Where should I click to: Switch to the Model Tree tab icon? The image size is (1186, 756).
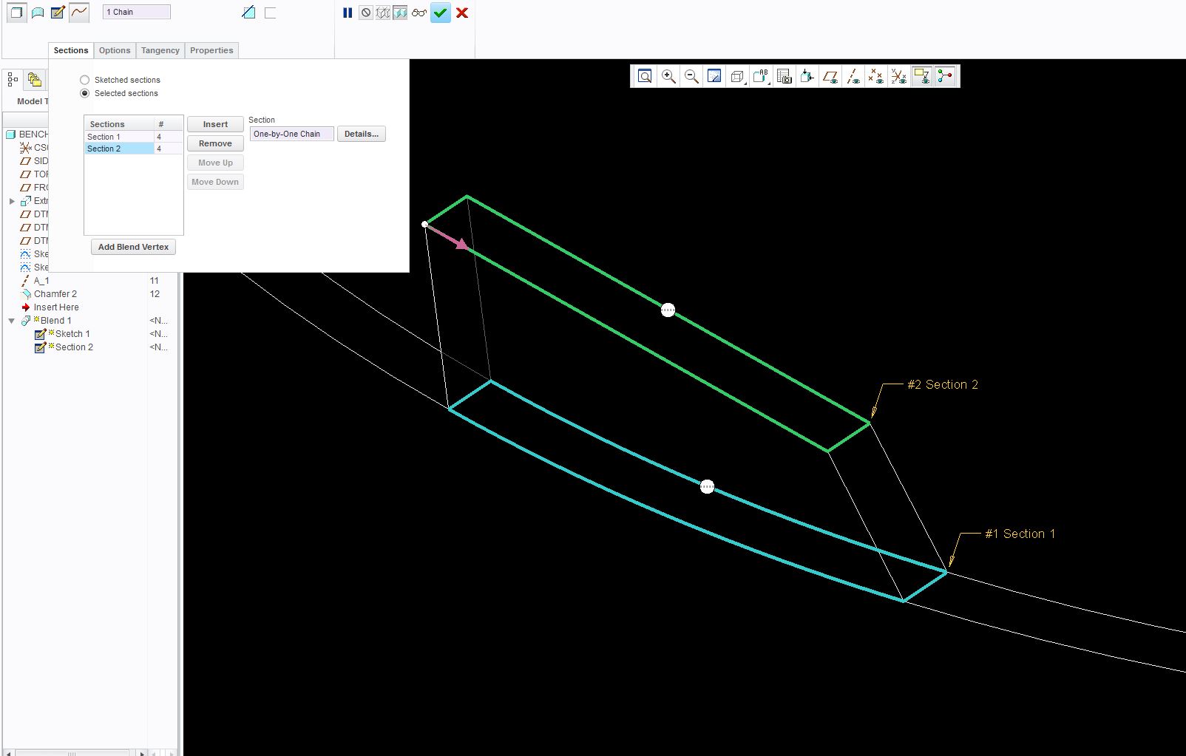coord(13,79)
